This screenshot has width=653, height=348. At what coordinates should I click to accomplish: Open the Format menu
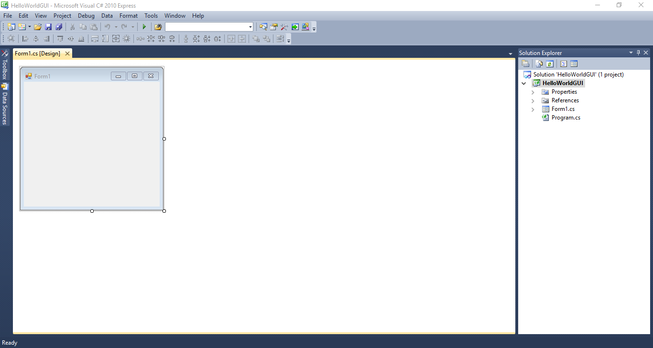[x=129, y=16]
